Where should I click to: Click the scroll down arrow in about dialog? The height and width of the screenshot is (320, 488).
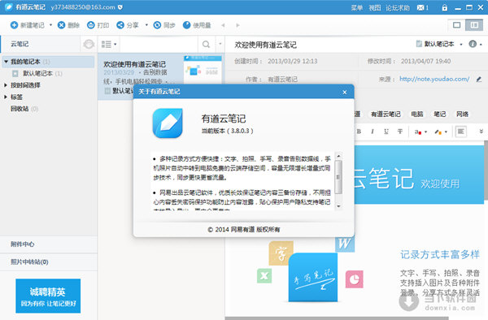click(338, 206)
